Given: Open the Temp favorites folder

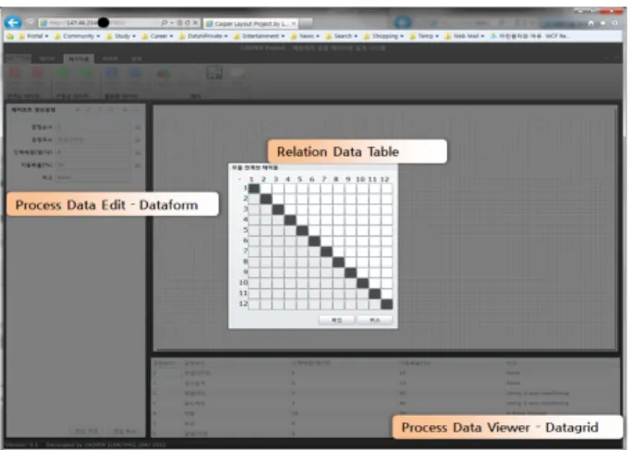Looking at the screenshot, I should pyautogui.click(x=424, y=36).
